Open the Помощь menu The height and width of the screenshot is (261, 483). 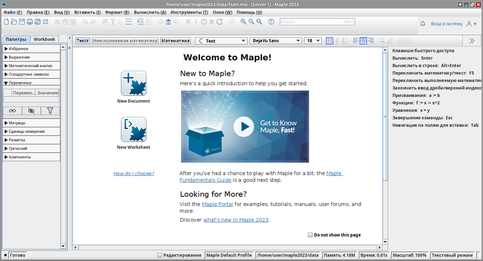[249, 12]
